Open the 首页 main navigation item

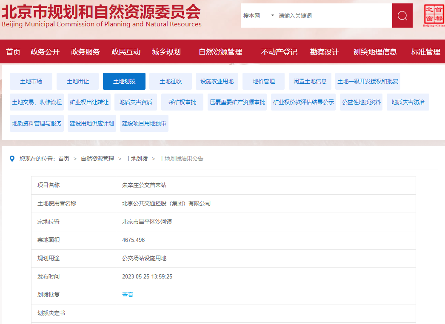13,52
